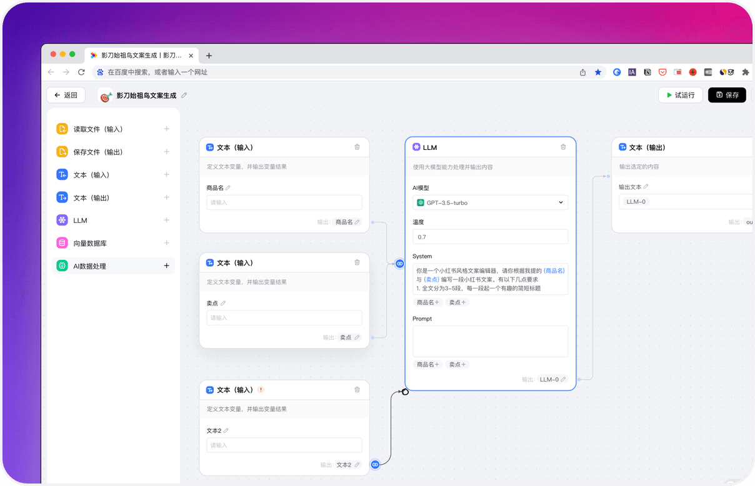Delete the 卖点 text input node
Image resolution: width=755 pixels, height=486 pixels.
[x=357, y=262]
